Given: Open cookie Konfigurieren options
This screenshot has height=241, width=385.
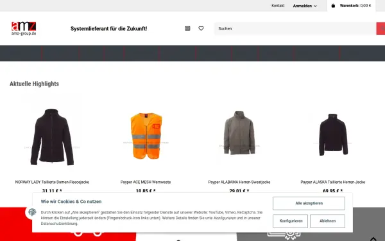Looking at the screenshot, I should (x=291, y=221).
